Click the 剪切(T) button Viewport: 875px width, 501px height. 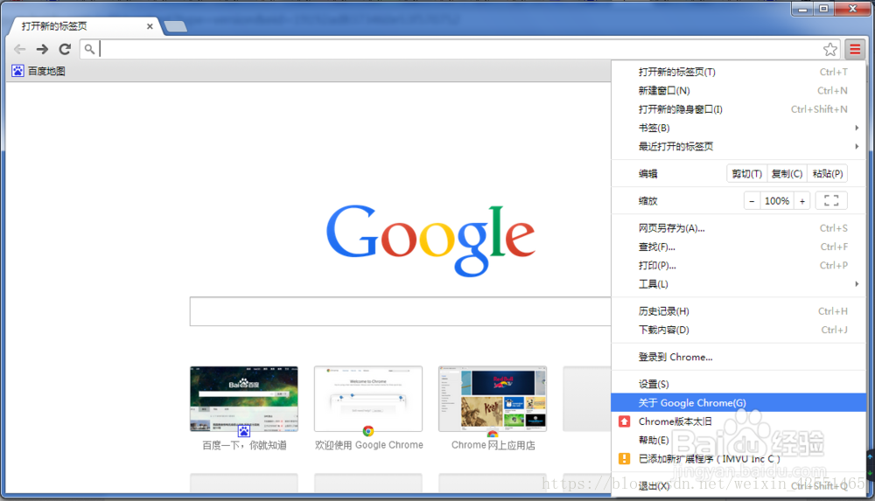point(746,173)
